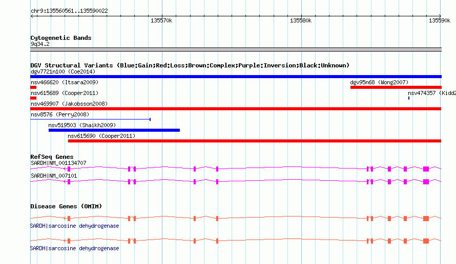Screen dimensions: 456x264
Task: Click the last exon of first OMIM SARDH track
Action: 426,219
